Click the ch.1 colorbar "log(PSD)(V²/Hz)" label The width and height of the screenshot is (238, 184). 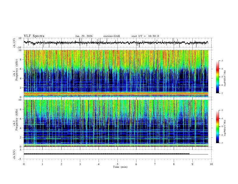tap(225, 78)
